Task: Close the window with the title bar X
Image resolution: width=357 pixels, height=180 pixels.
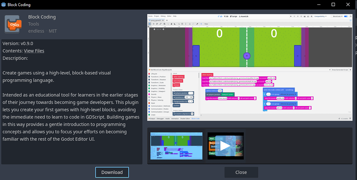Action: pos(348,4)
